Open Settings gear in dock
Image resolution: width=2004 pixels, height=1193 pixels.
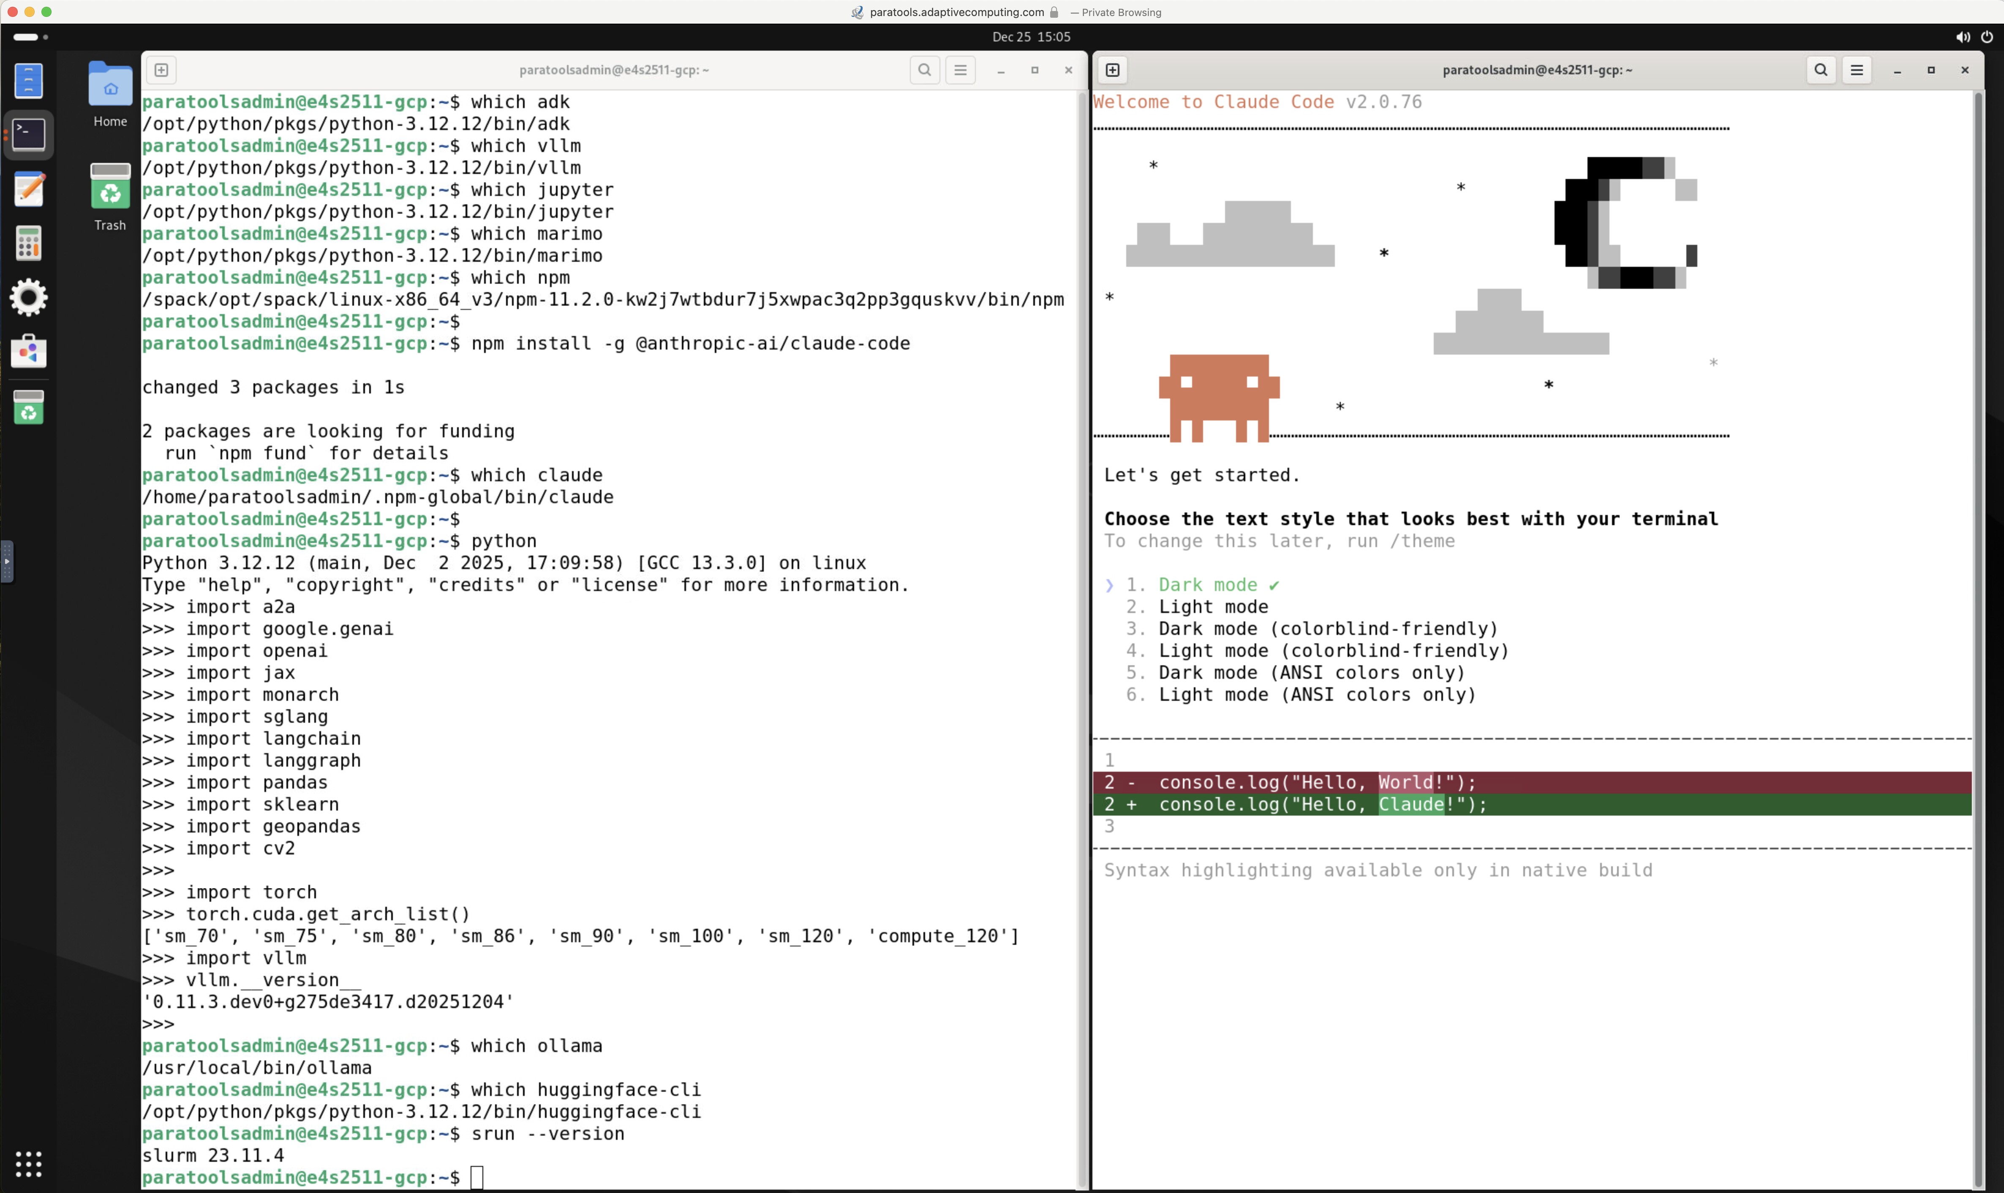[29, 298]
